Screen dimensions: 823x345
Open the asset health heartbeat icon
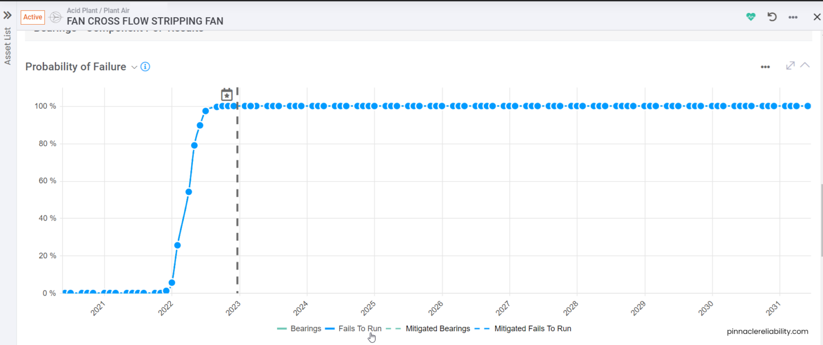click(x=751, y=17)
